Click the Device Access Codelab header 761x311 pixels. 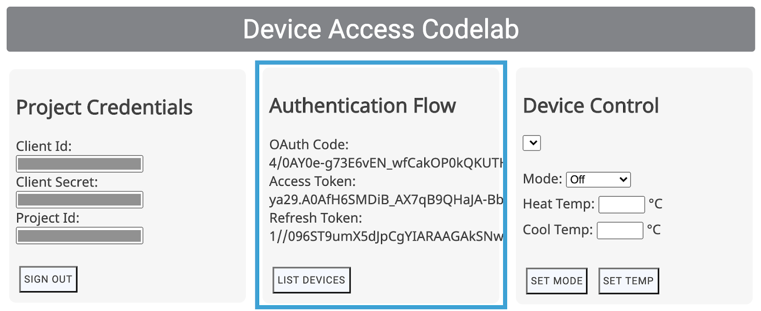(x=380, y=29)
